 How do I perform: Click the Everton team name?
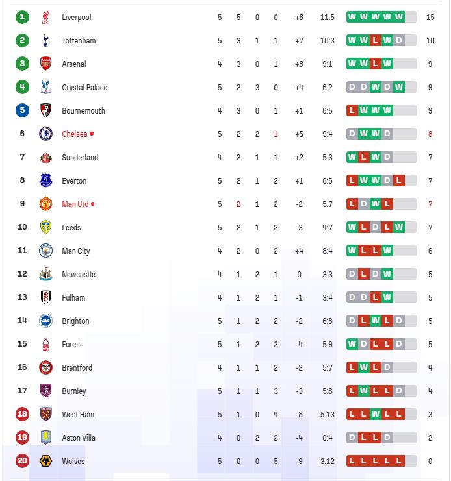coord(74,180)
